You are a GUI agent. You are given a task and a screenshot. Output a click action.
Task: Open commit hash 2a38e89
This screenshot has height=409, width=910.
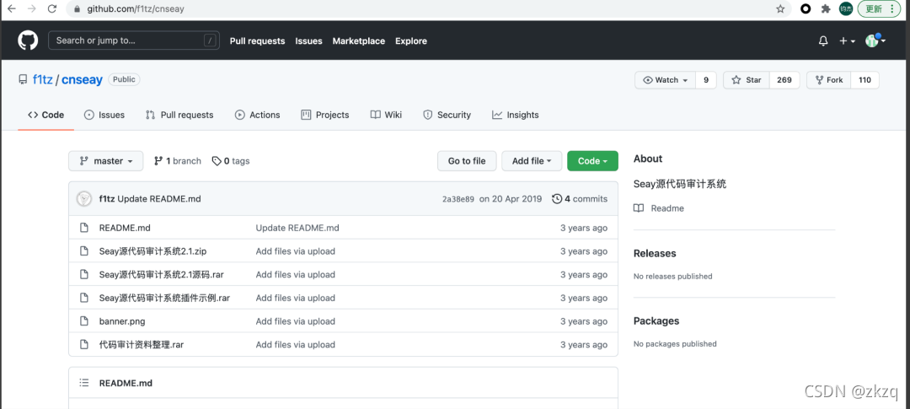click(x=458, y=199)
